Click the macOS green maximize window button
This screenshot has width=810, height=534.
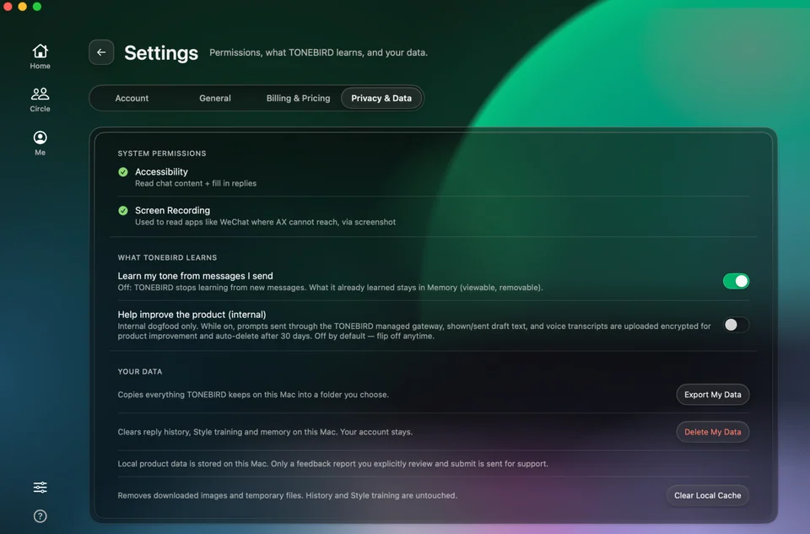37,6
